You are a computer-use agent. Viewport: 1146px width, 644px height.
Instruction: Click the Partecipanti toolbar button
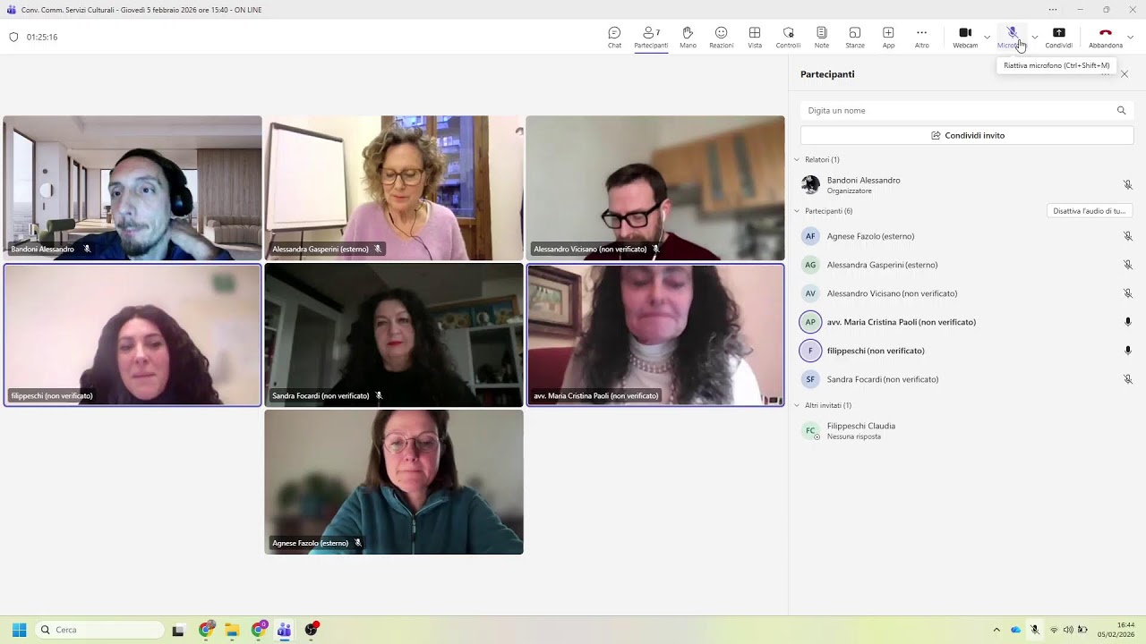point(651,37)
